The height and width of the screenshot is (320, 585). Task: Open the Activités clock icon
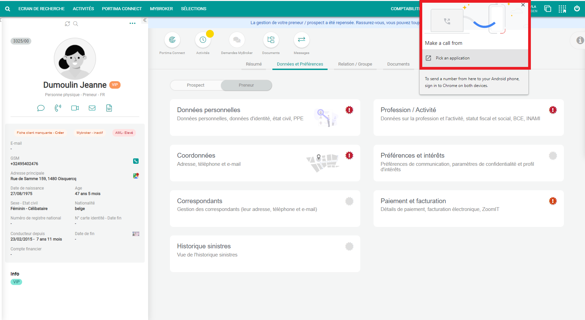pos(203,40)
